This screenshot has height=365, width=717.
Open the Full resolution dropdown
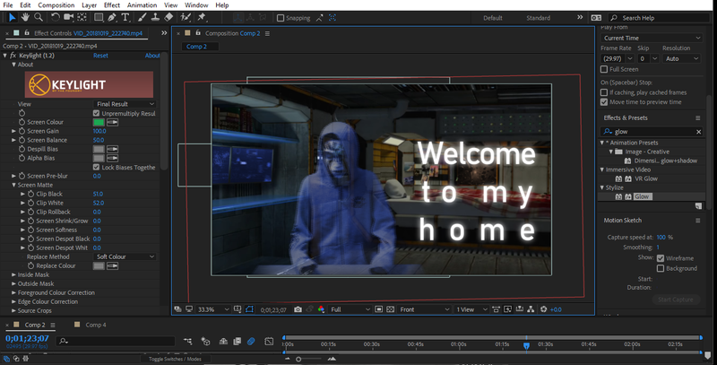pos(350,309)
